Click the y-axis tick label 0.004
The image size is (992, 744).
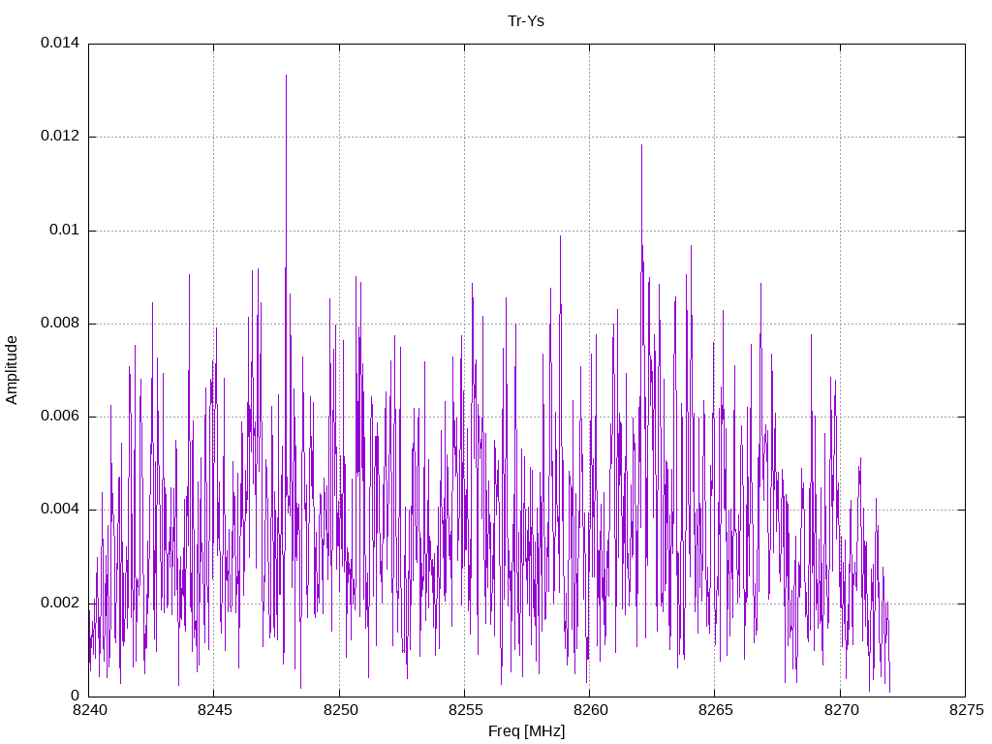pos(60,510)
